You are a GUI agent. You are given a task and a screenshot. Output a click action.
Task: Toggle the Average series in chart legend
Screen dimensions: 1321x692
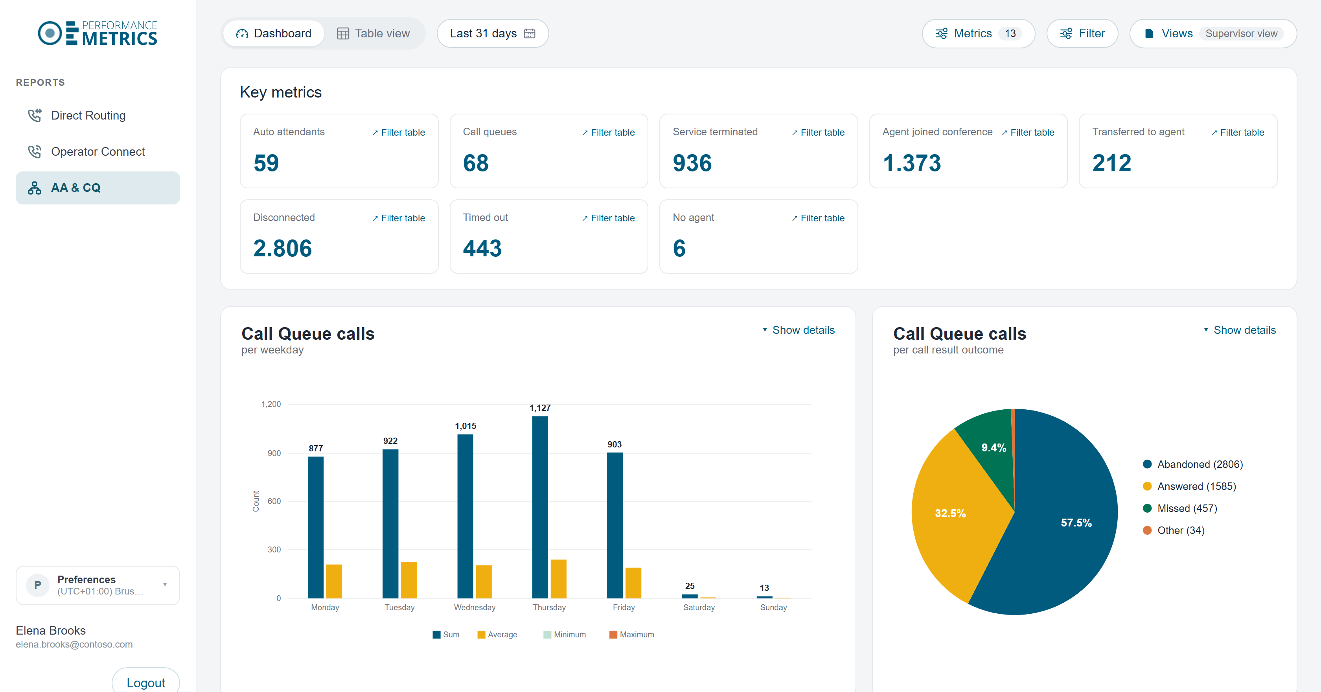[x=497, y=635]
